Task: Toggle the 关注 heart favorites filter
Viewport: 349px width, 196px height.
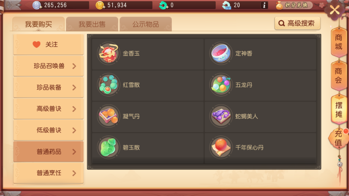Action: click(49, 44)
